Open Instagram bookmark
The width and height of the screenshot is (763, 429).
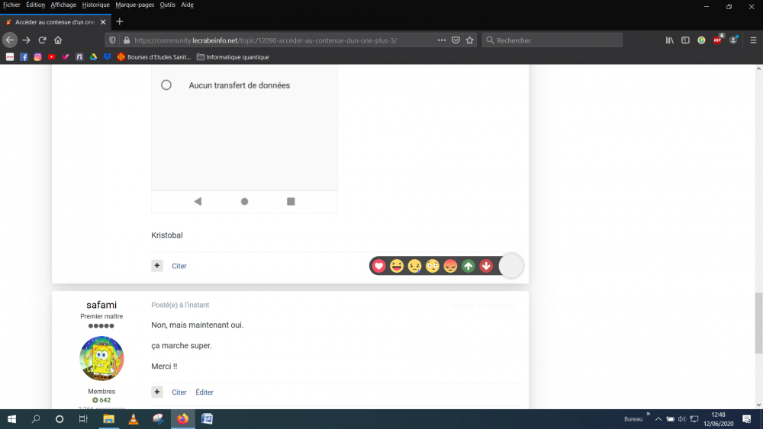click(x=37, y=57)
